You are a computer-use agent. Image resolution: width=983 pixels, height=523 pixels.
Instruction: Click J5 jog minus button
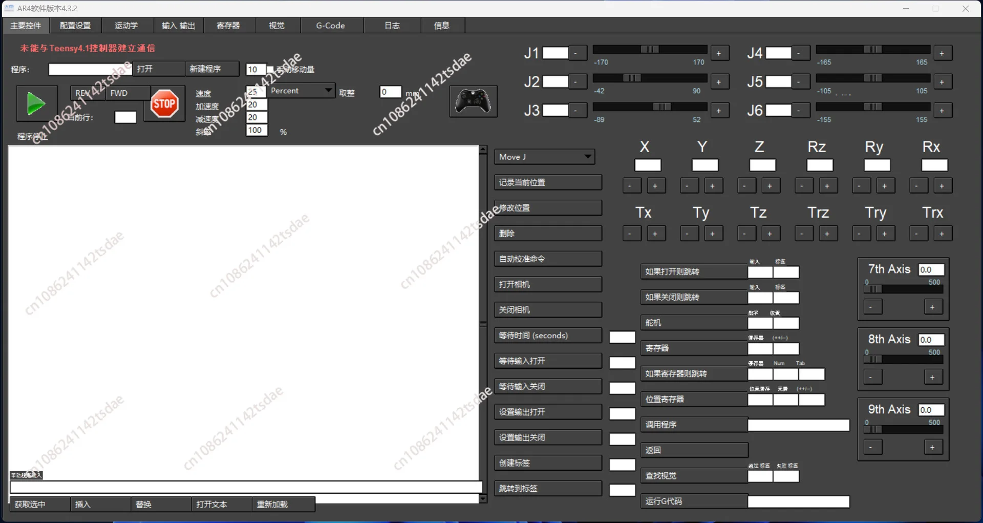[x=800, y=82]
